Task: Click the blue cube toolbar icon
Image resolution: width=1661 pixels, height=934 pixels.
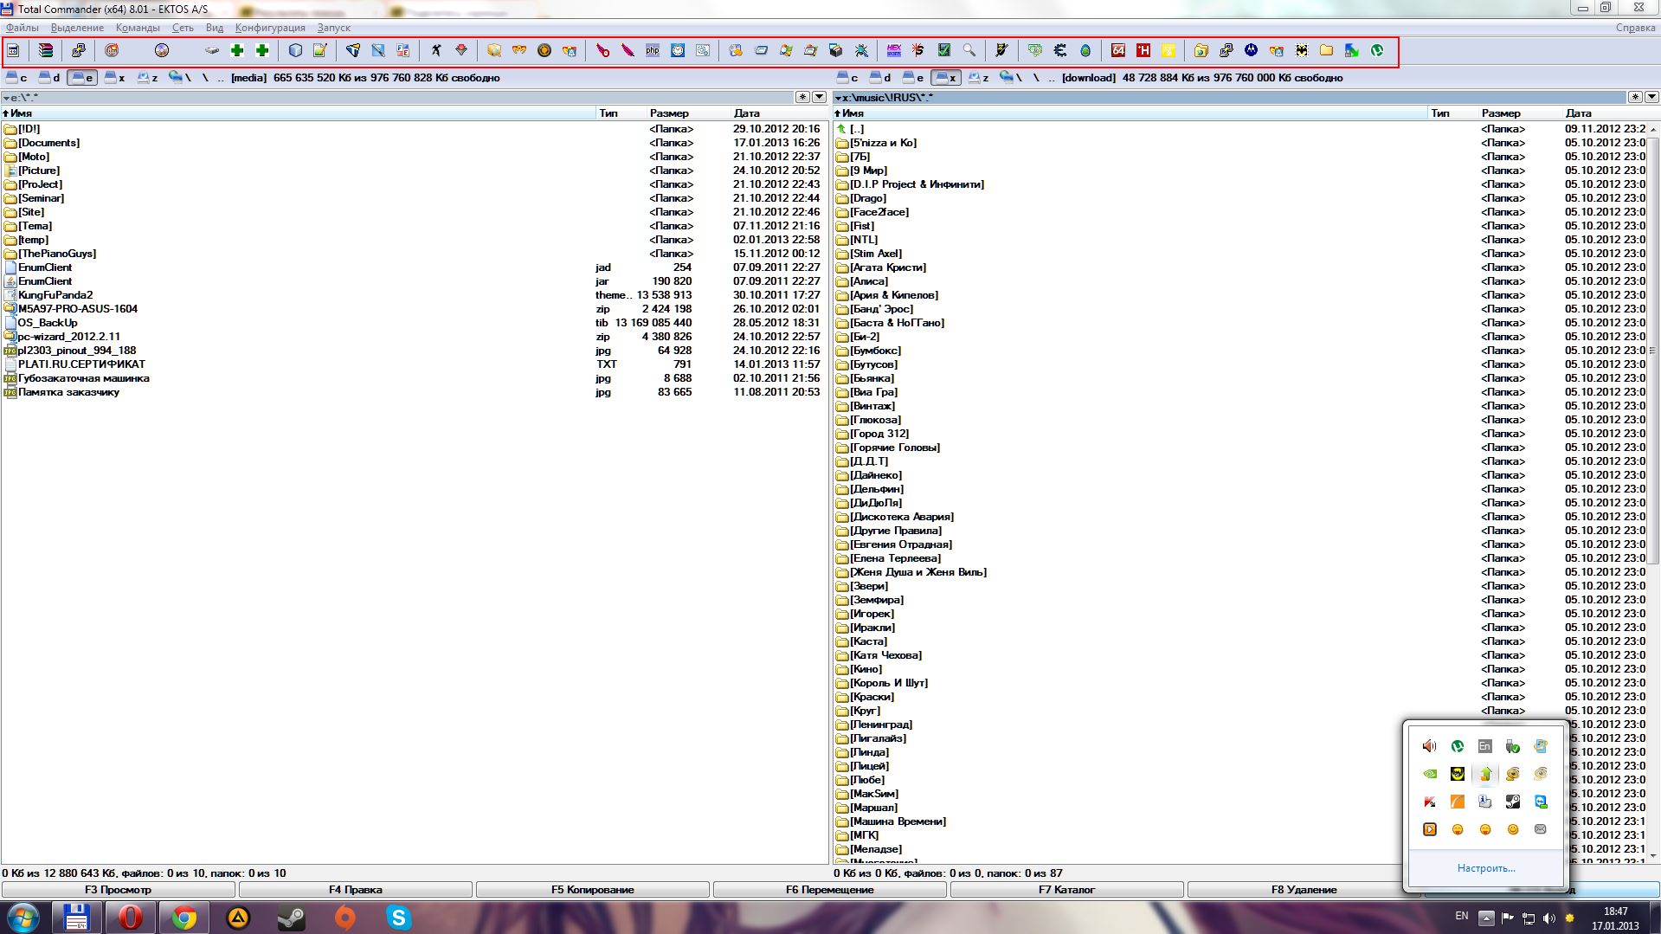Action: [295, 50]
